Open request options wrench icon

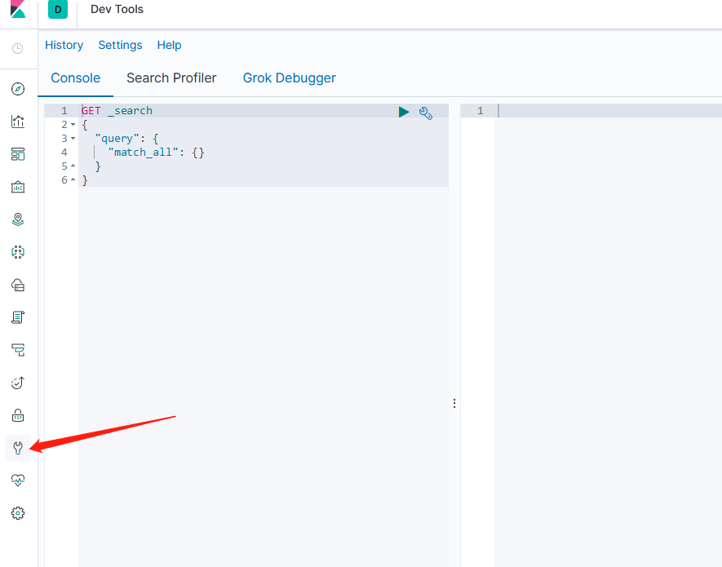tap(426, 113)
